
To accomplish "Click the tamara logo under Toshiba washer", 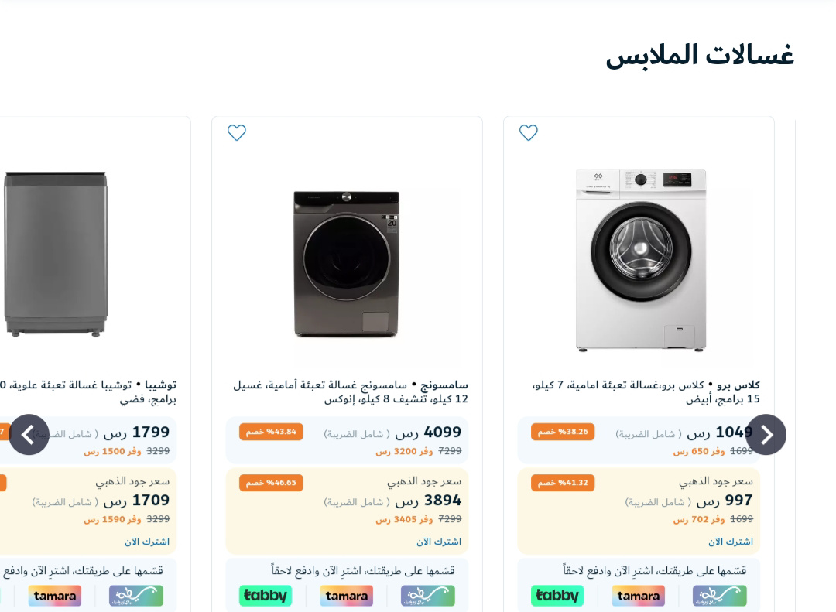I will [55, 596].
